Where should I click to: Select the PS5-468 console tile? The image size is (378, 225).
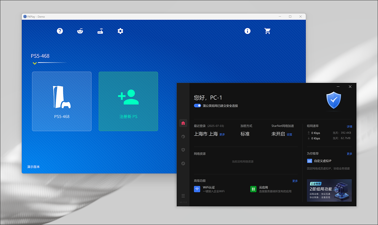point(62,101)
